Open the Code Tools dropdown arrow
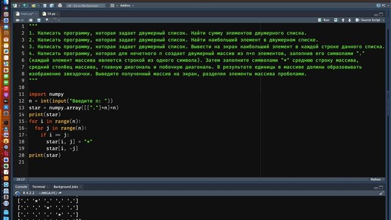391x220 pixels. point(59,20)
